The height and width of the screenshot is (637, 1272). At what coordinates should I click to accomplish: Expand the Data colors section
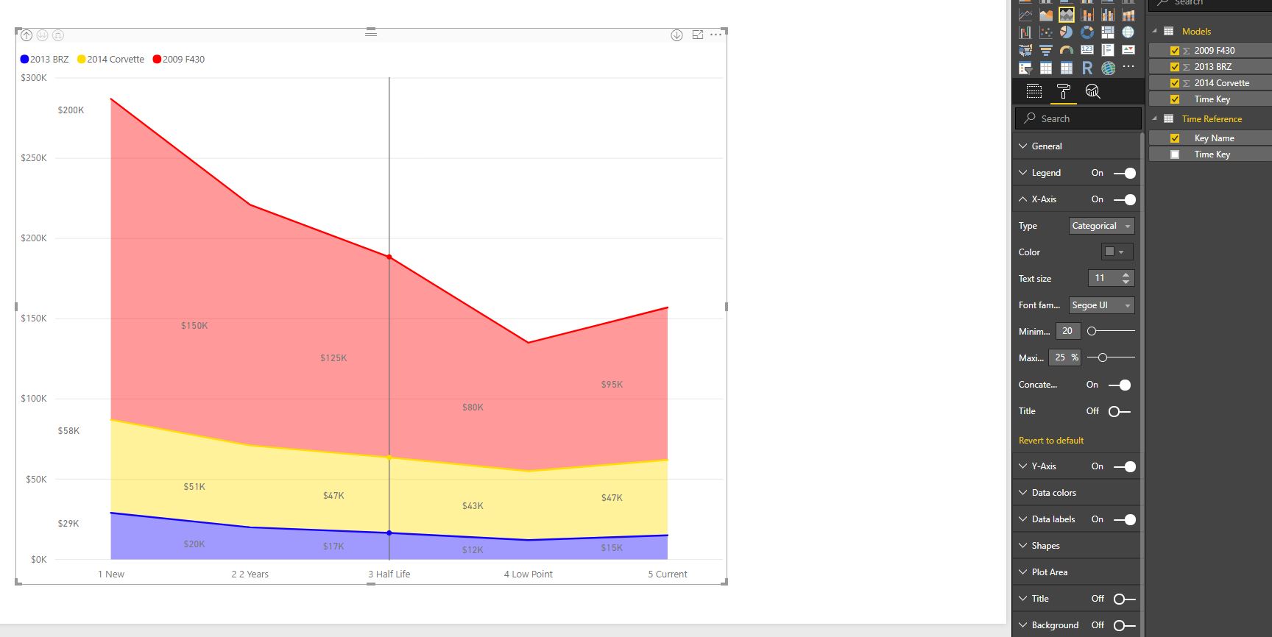(x=1076, y=493)
